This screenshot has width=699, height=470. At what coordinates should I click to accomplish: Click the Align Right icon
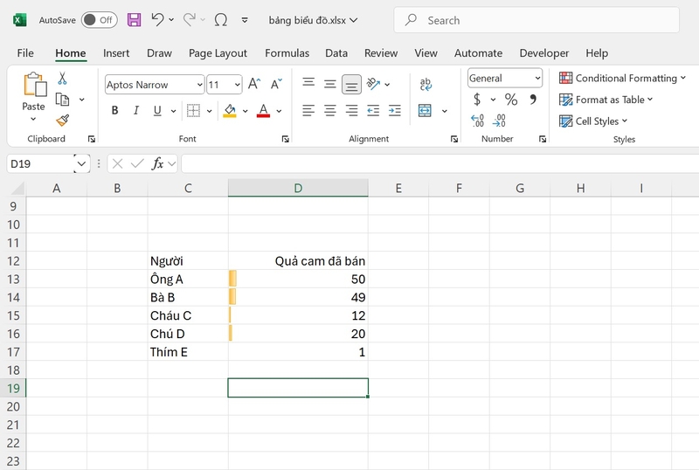pyautogui.click(x=352, y=111)
